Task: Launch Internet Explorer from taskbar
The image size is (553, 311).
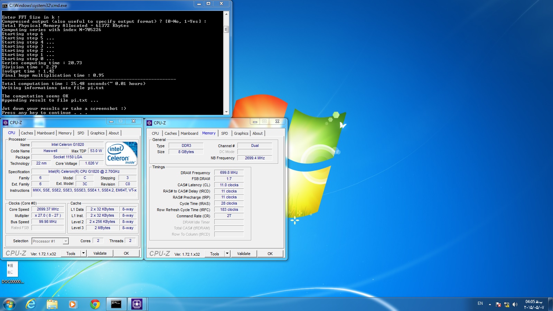Action: tap(31, 304)
